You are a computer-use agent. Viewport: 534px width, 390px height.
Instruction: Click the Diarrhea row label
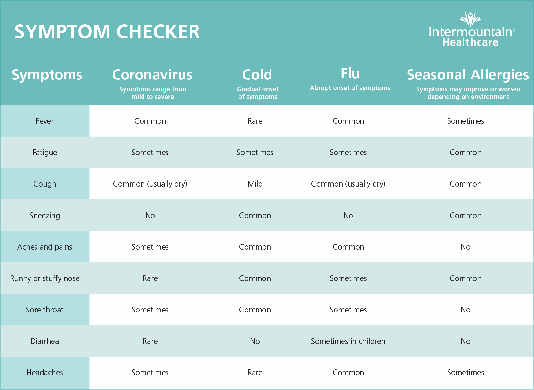coord(45,341)
